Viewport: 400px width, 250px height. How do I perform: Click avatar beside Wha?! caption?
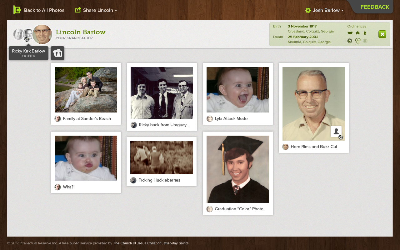(x=57, y=187)
